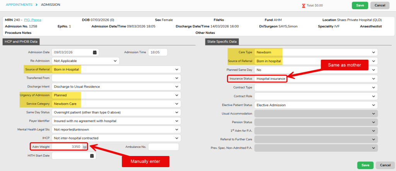Switch to State Specific Data tab
396x171 pixels.
[222, 42]
